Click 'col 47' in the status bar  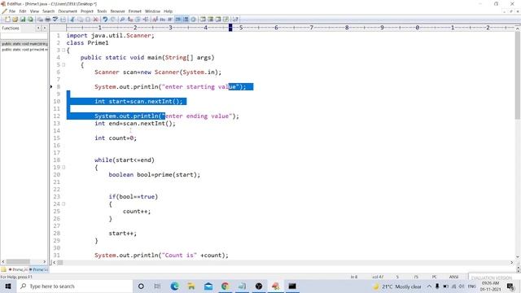click(x=378, y=277)
